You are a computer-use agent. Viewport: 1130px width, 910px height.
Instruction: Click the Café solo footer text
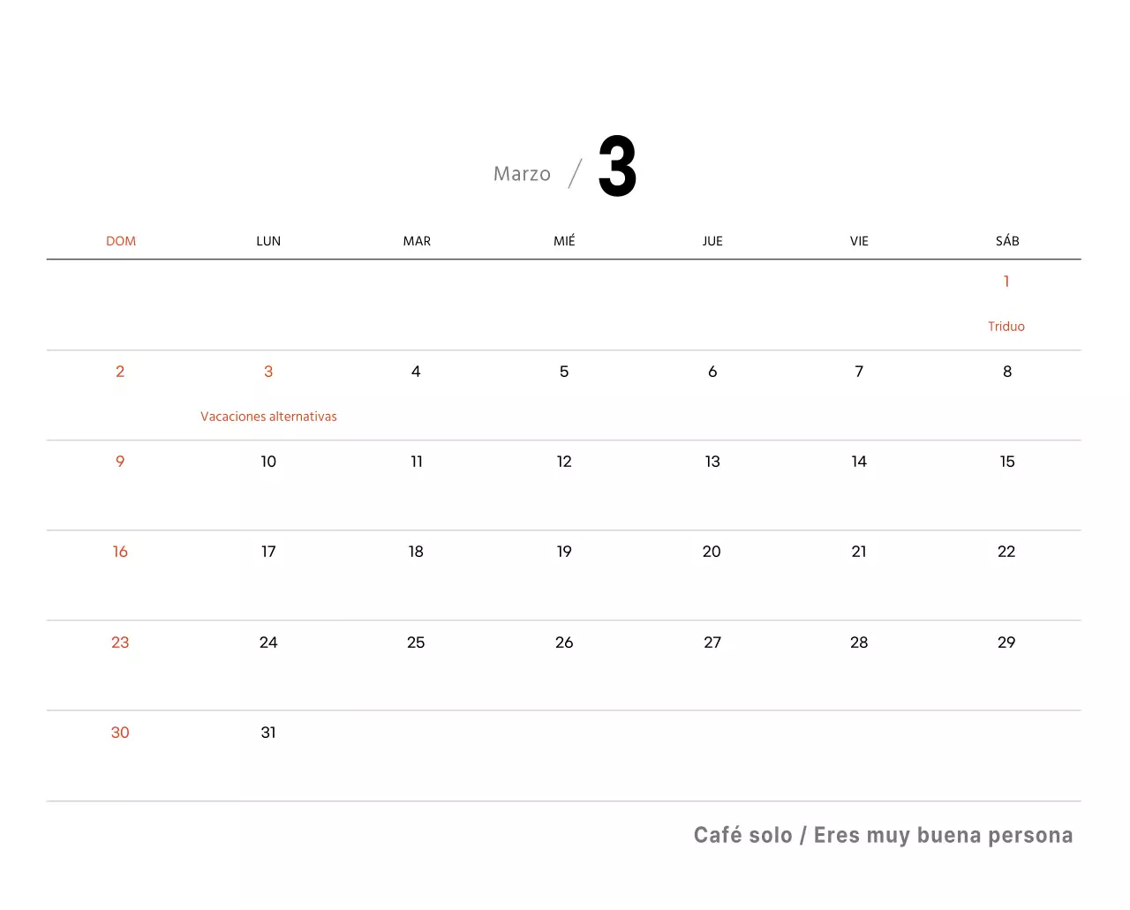[x=742, y=835]
